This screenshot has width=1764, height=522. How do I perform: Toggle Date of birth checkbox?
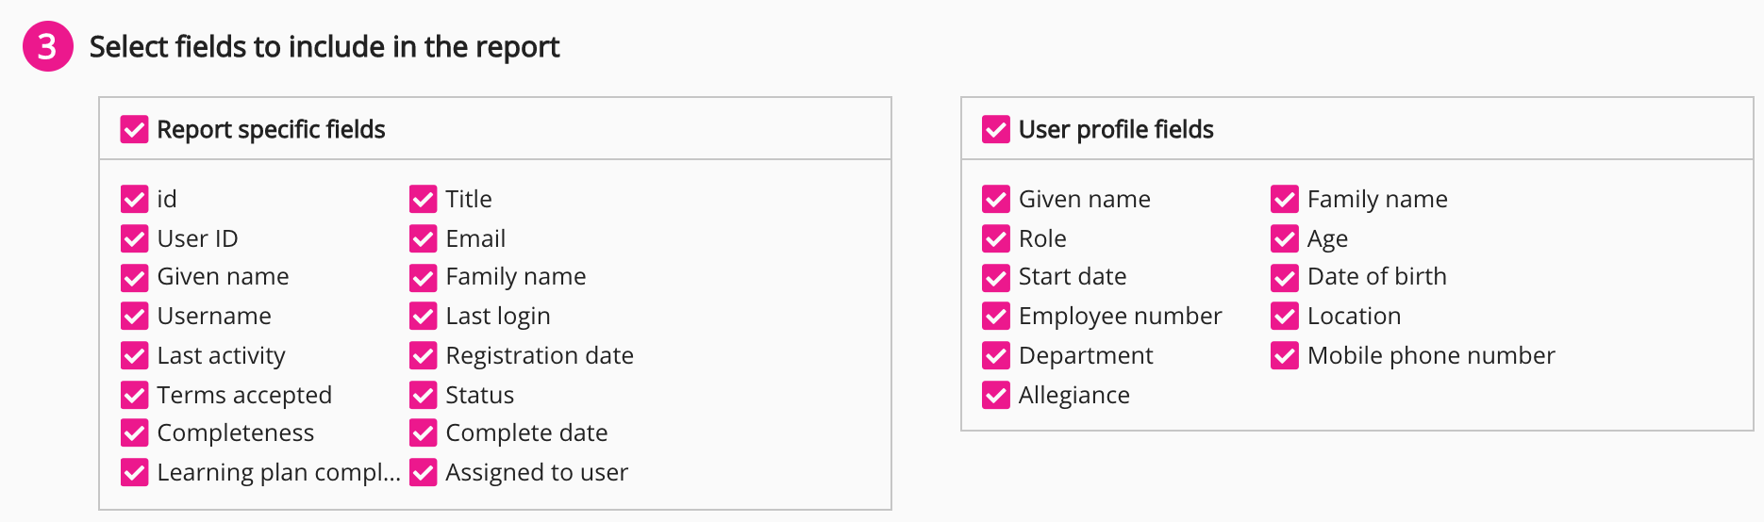[x=1285, y=277]
